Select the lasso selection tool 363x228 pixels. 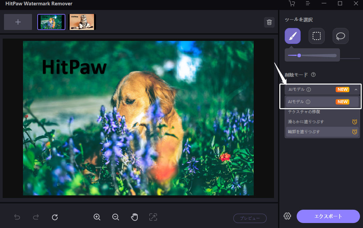[x=341, y=36]
